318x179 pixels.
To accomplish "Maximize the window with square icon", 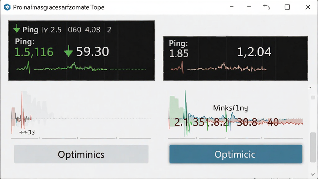I will (287, 7).
